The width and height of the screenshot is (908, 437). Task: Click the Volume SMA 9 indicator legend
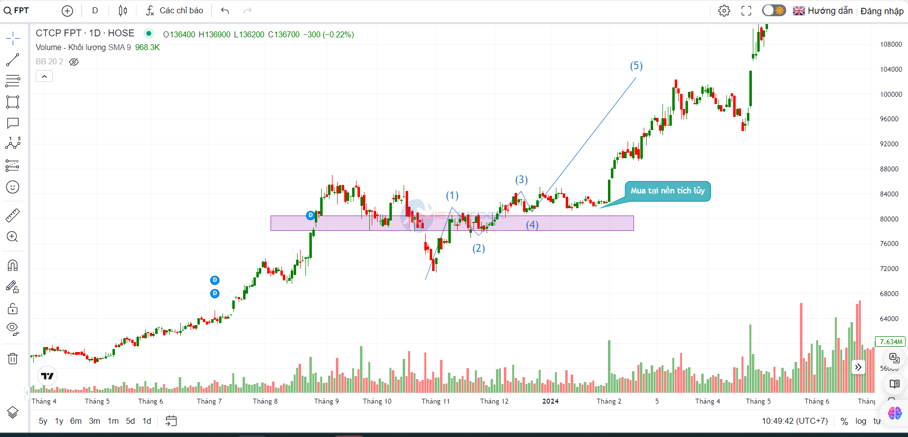click(83, 47)
